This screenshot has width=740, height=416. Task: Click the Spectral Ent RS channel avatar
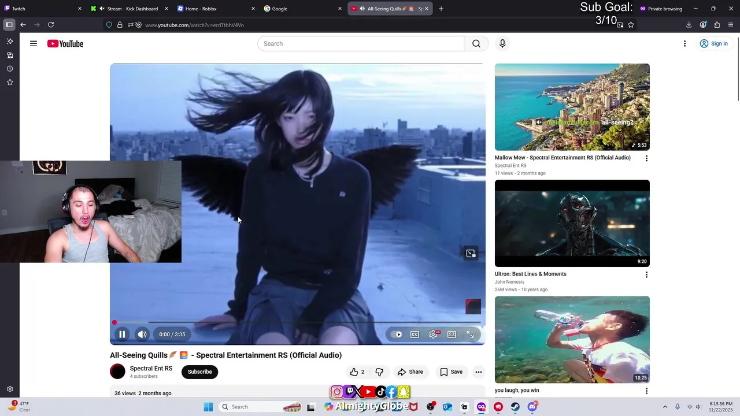(117, 372)
